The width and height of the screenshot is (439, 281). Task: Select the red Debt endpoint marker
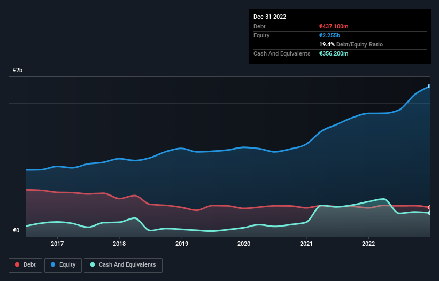430,207
